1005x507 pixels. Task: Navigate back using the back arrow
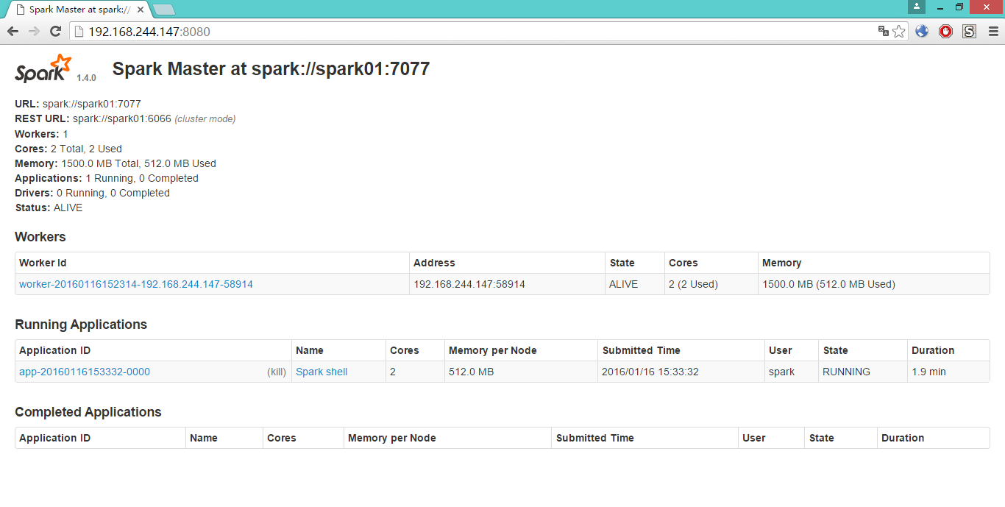pos(13,32)
